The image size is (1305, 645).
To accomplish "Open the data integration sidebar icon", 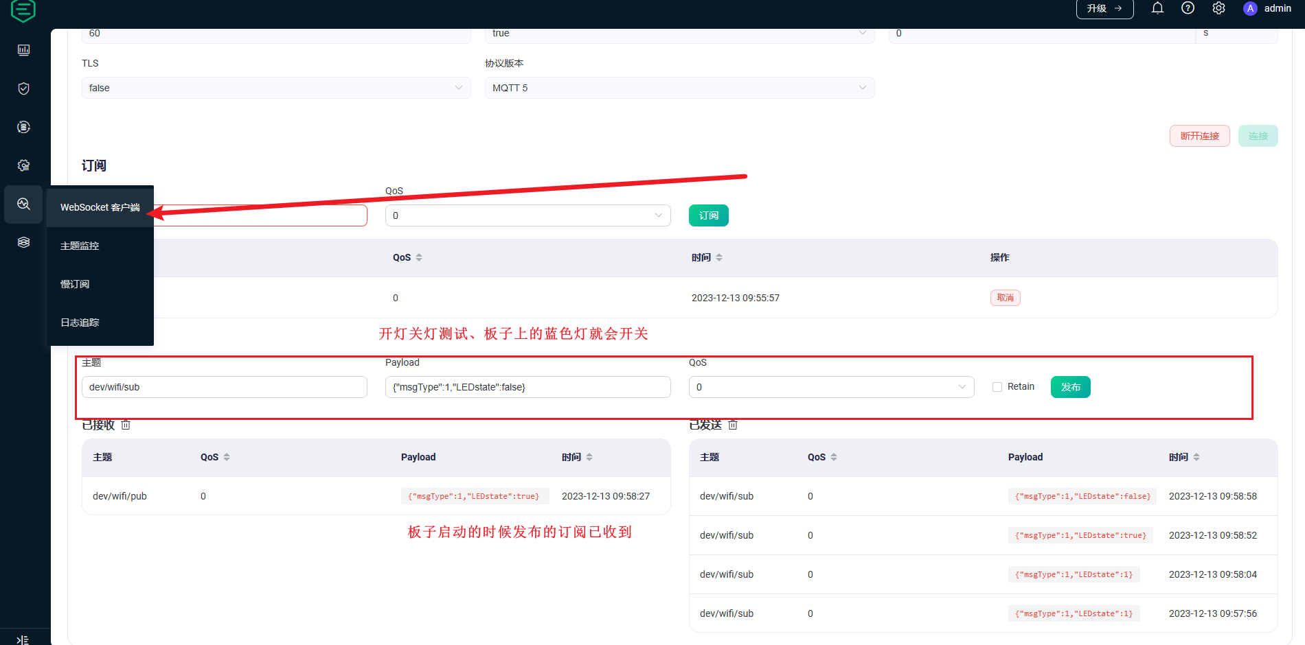I will click(x=23, y=127).
